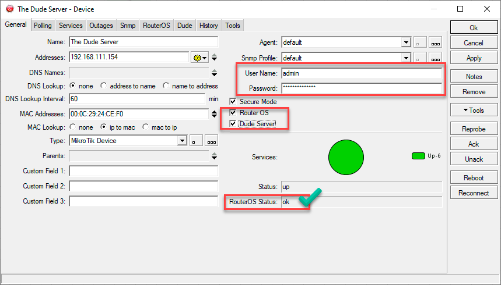Open the Snmp Profile browse ellipsis button
Viewport: 501px width, 285px height.
(x=436, y=58)
